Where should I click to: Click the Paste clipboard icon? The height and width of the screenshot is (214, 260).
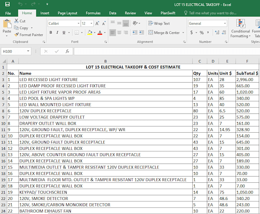[x=7, y=24]
